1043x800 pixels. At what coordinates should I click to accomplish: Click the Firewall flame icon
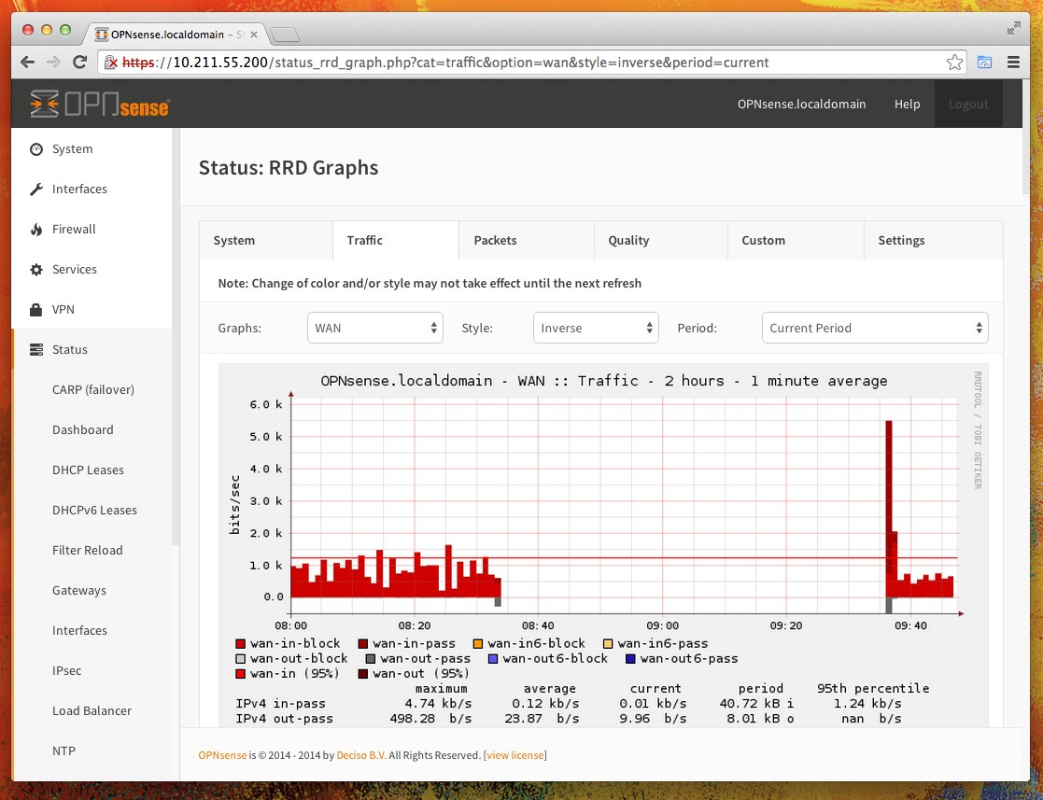(x=36, y=230)
